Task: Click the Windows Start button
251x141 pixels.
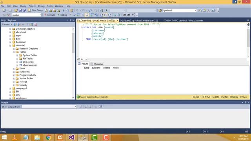Action: pos(4,137)
